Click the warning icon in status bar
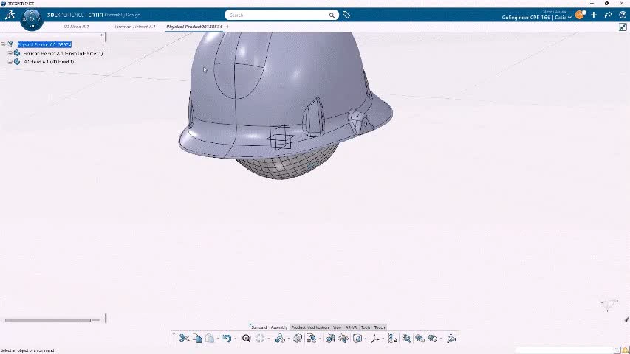 point(625,350)
